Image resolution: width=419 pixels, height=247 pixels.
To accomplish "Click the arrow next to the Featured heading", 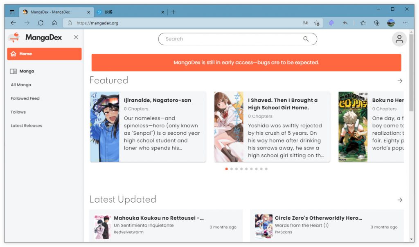I will click(x=400, y=81).
